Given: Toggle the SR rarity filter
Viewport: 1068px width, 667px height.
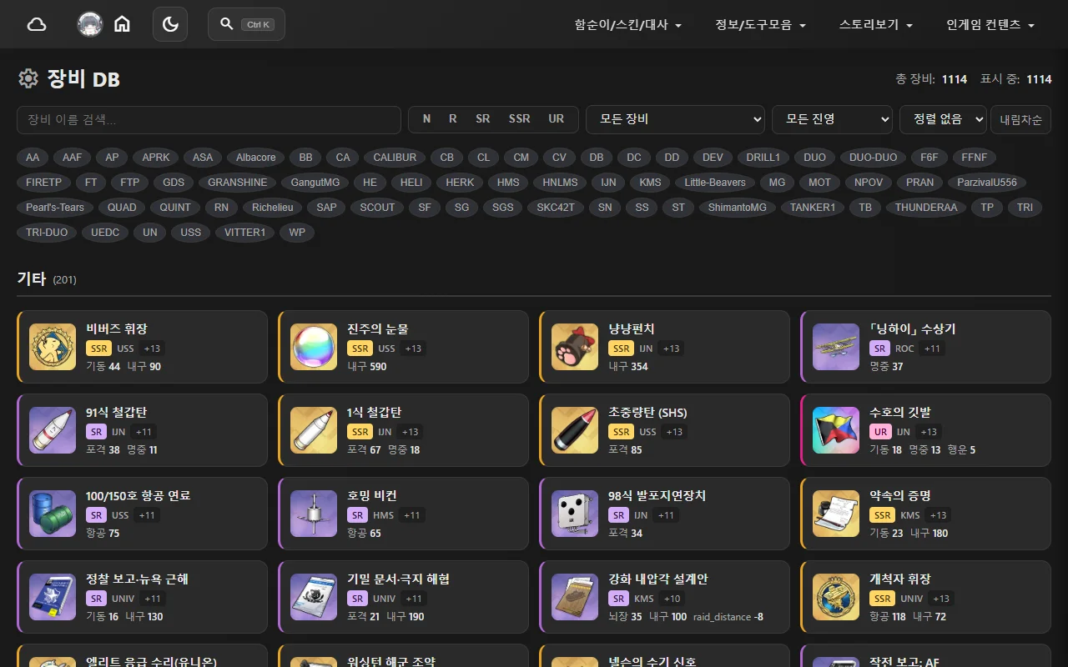Looking at the screenshot, I should coord(483,119).
